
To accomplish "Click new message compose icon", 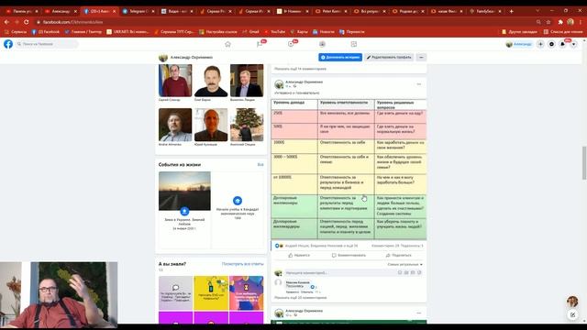I will click(572, 315).
